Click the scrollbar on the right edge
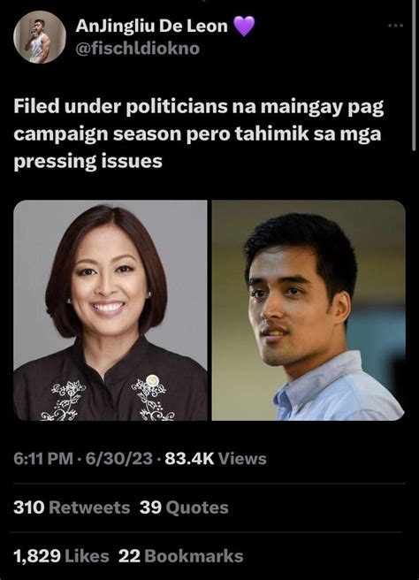Image resolution: width=419 pixels, height=580 pixels. (414, 74)
